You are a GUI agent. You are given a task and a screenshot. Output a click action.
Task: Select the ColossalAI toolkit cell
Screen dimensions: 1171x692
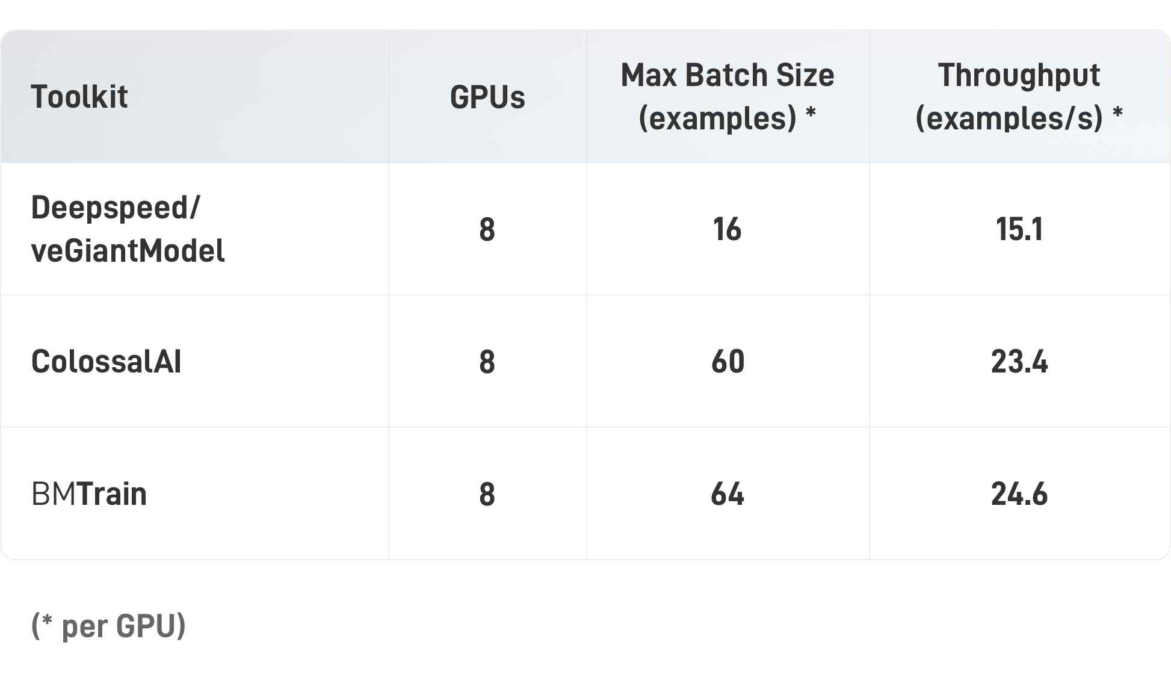pyautogui.click(x=106, y=362)
